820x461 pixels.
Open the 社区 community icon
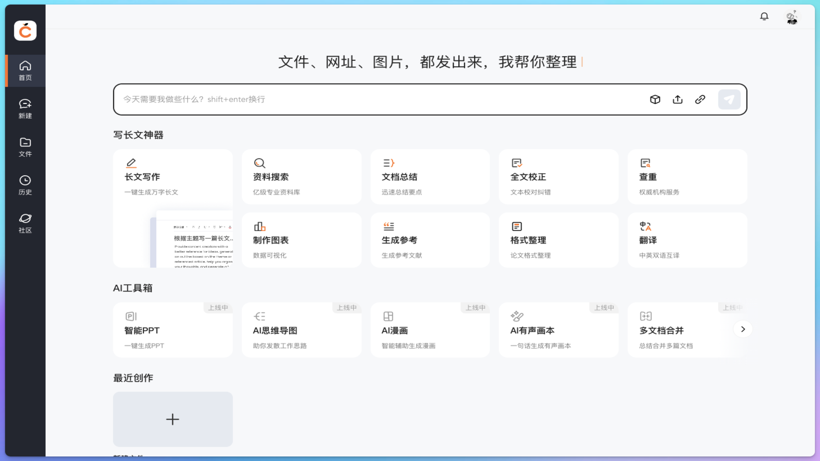coord(25,223)
